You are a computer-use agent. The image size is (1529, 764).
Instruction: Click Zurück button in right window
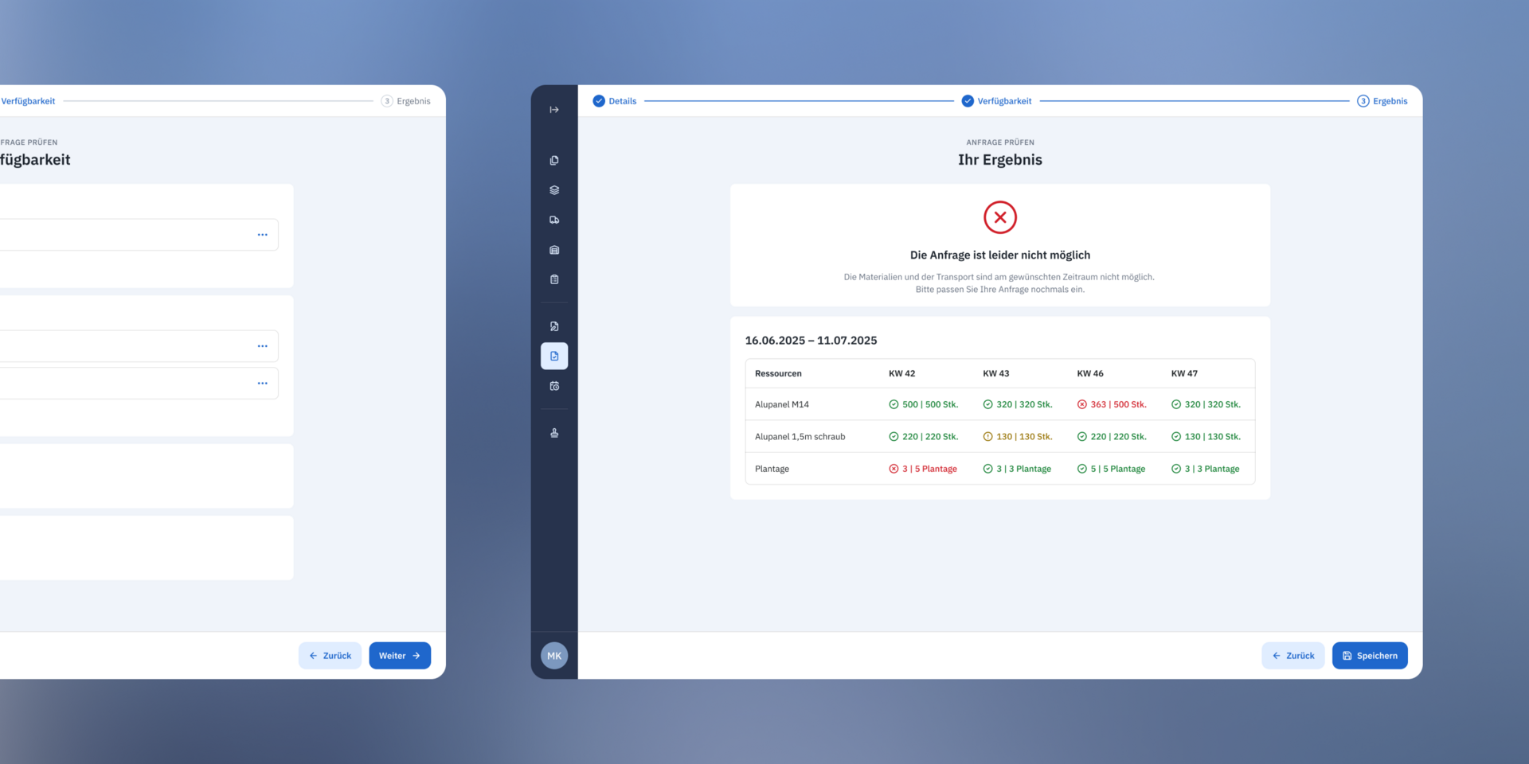coord(1293,656)
